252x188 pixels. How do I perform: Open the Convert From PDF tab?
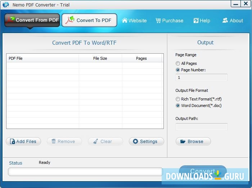32,20
